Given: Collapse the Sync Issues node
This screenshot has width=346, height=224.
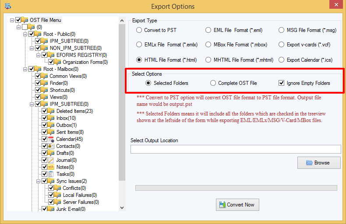Looking at the screenshot, I should (x=38, y=181).
